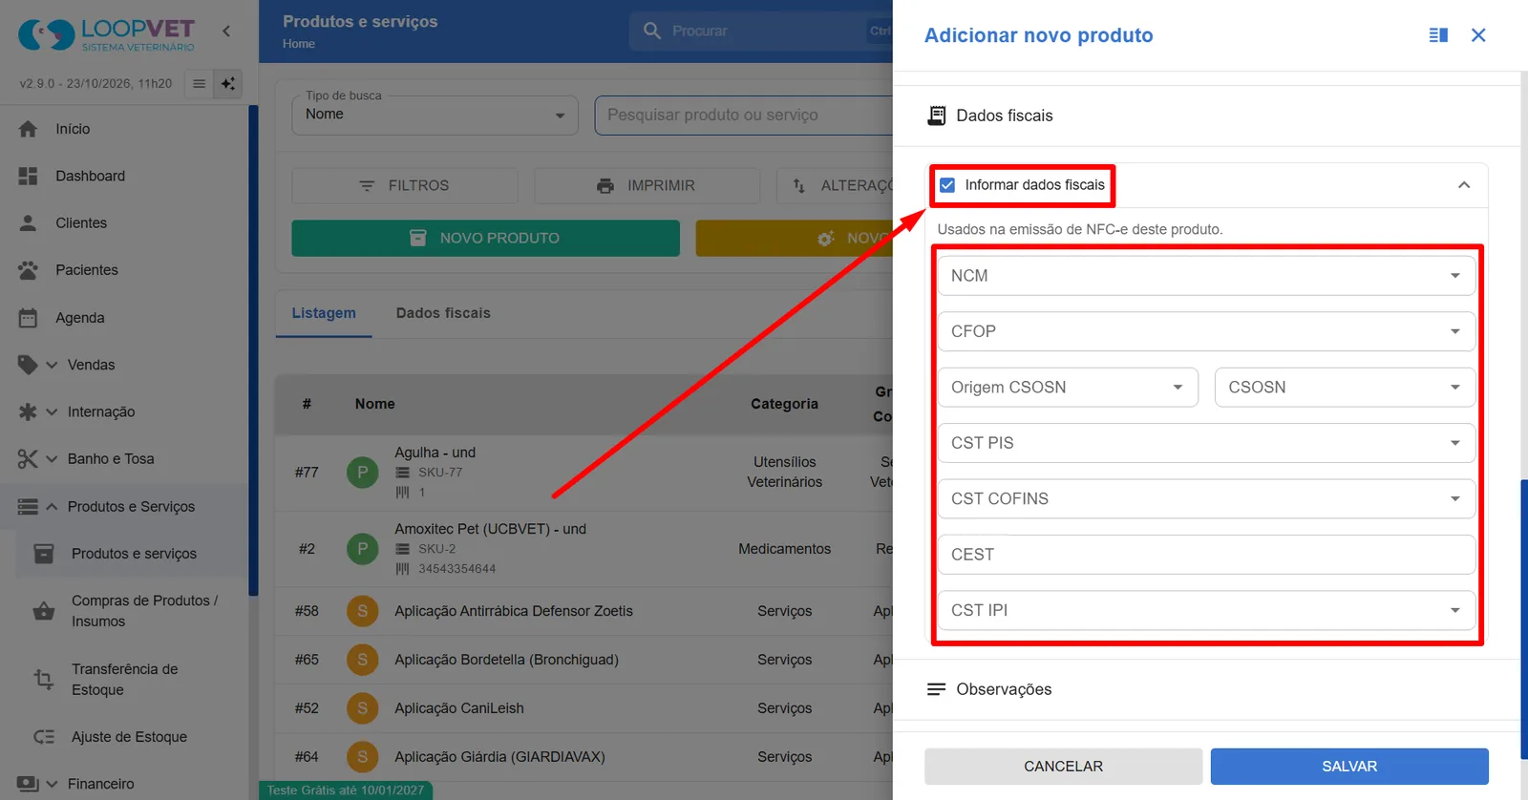The width and height of the screenshot is (1528, 800).
Task: Click the orange S avatar for Aplicação CaniLeish
Action: [x=362, y=708]
